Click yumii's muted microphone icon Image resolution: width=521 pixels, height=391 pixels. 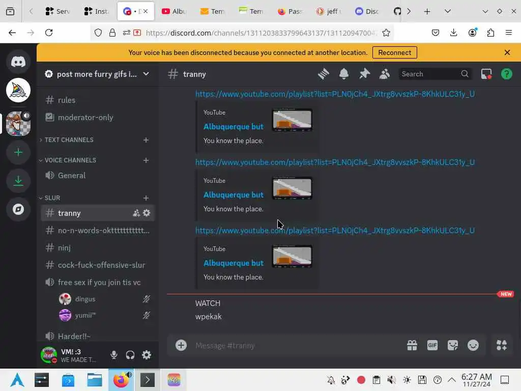(146, 315)
